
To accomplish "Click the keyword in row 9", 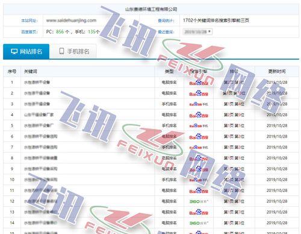I will click(x=41, y=169).
